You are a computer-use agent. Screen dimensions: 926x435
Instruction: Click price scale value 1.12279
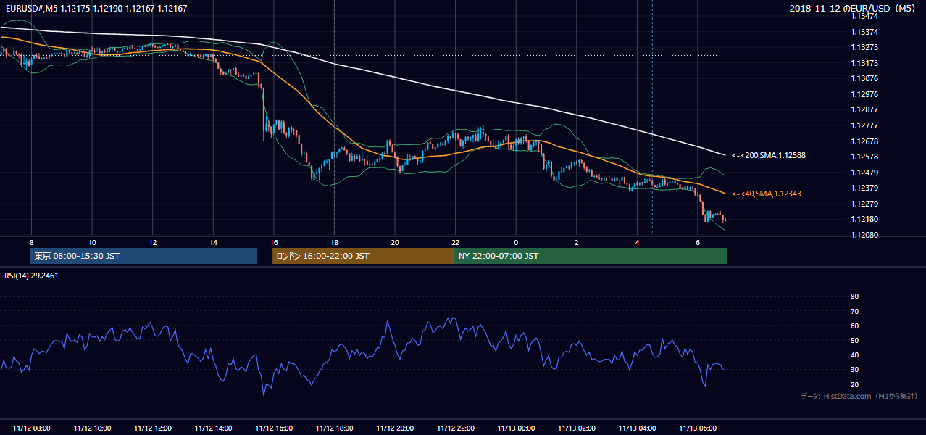click(864, 204)
